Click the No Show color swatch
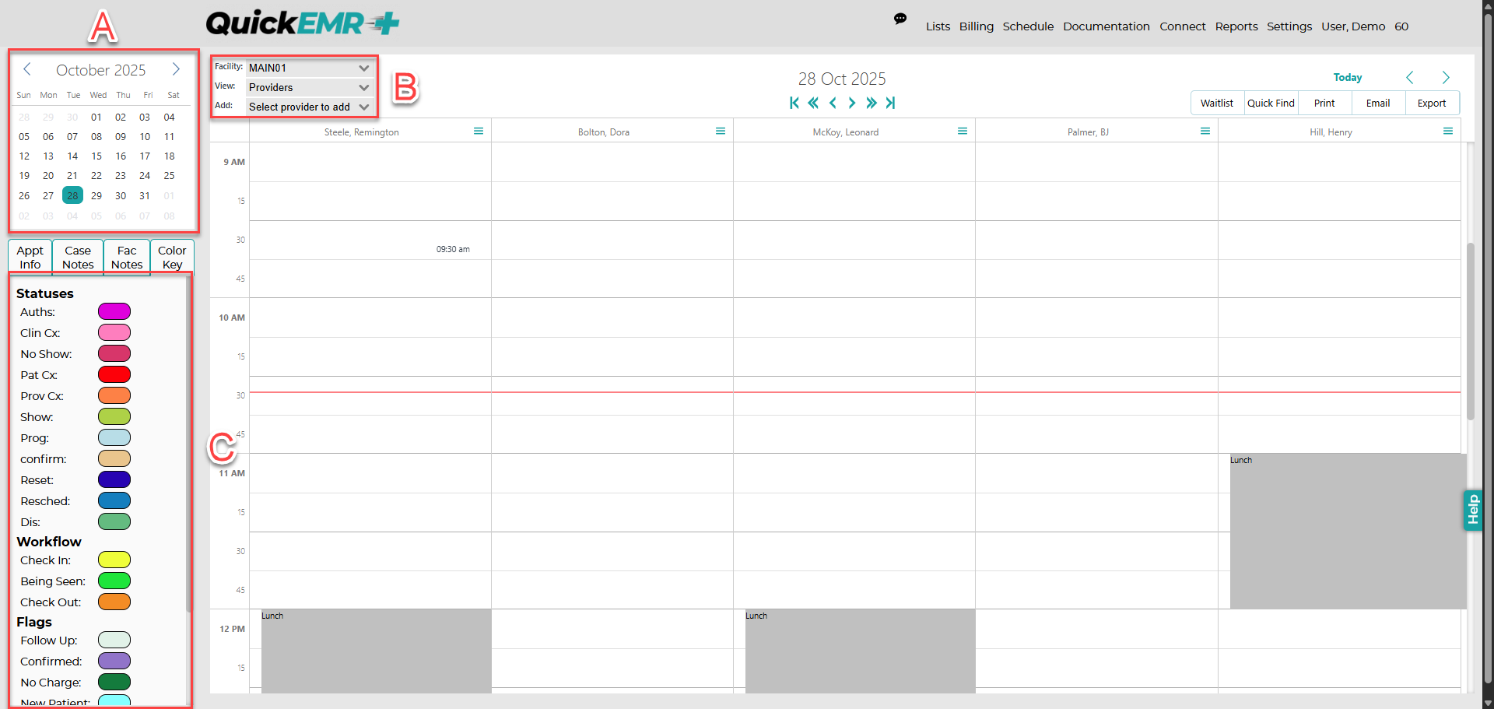Image resolution: width=1494 pixels, height=709 pixels. click(x=114, y=353)
